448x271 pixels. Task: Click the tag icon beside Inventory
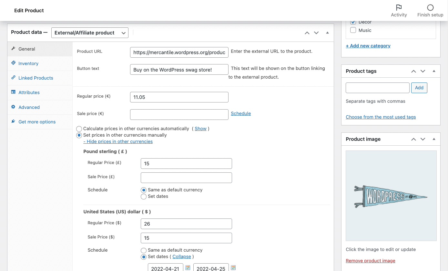14,63
